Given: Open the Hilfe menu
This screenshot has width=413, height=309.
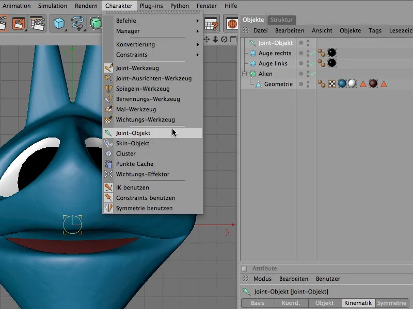Looking at the screenshot, I should tap(231, 6).
